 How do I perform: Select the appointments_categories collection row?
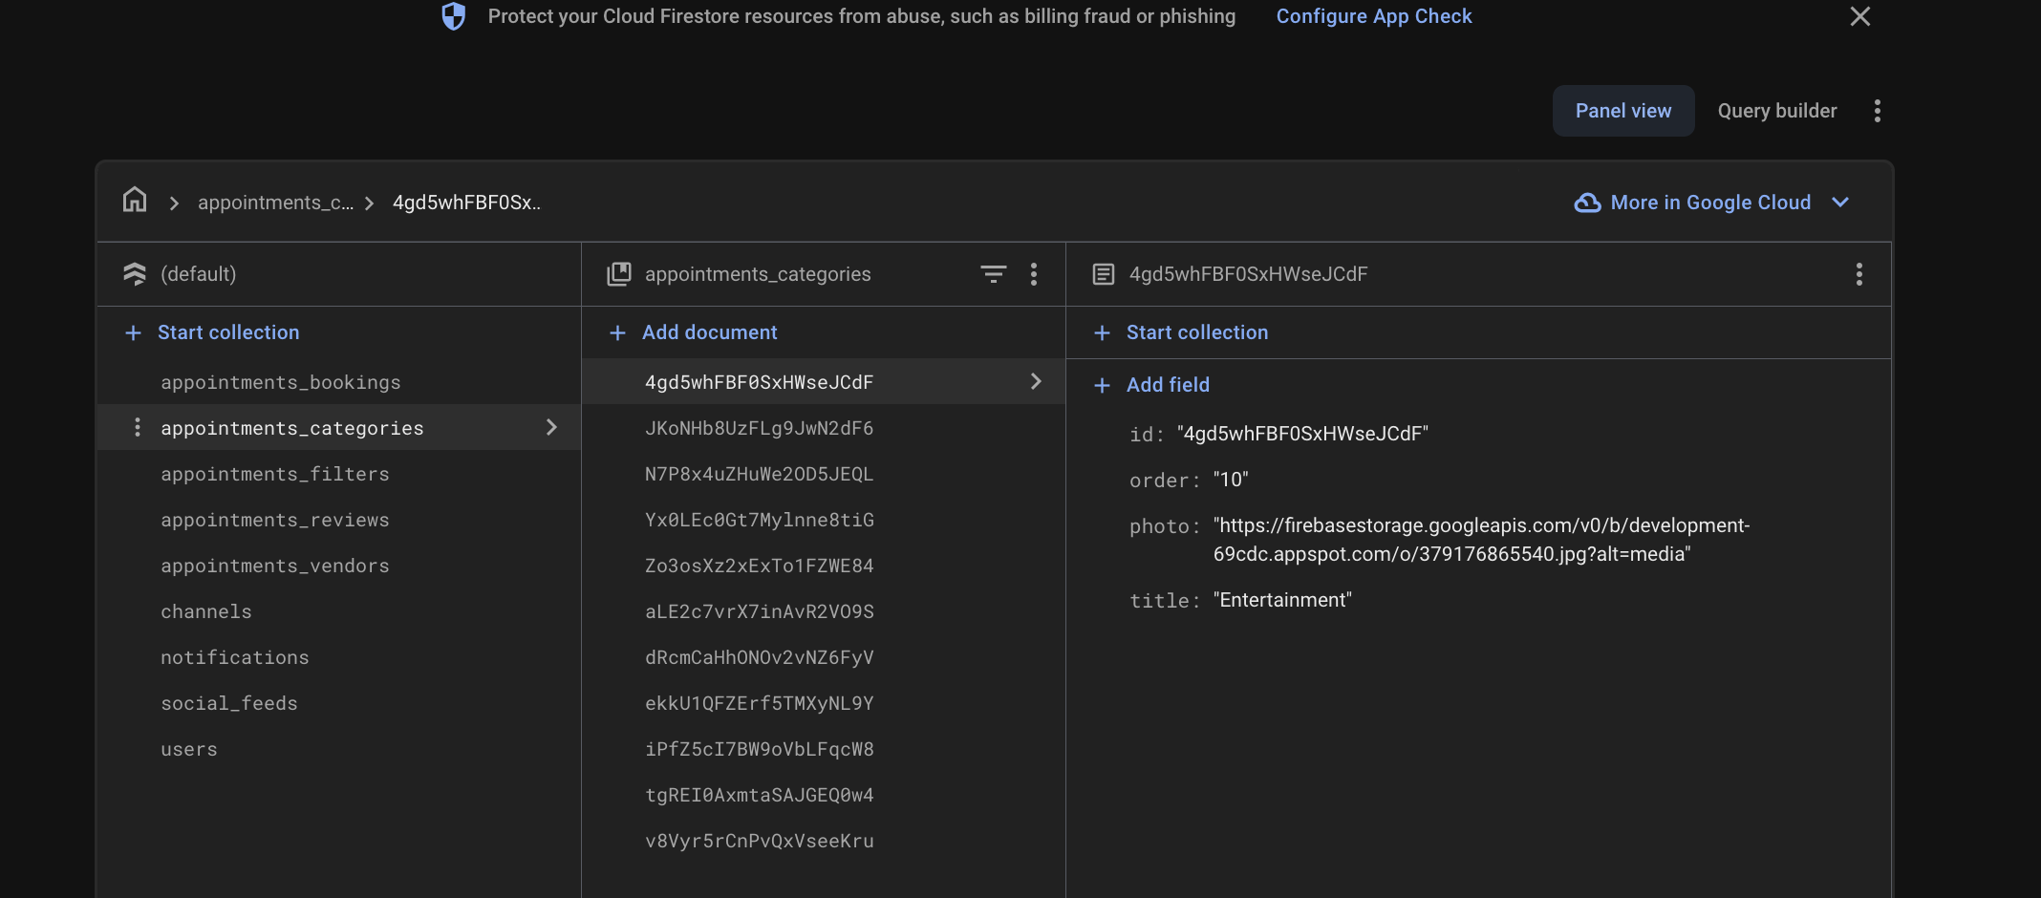[x=339, y=427]
